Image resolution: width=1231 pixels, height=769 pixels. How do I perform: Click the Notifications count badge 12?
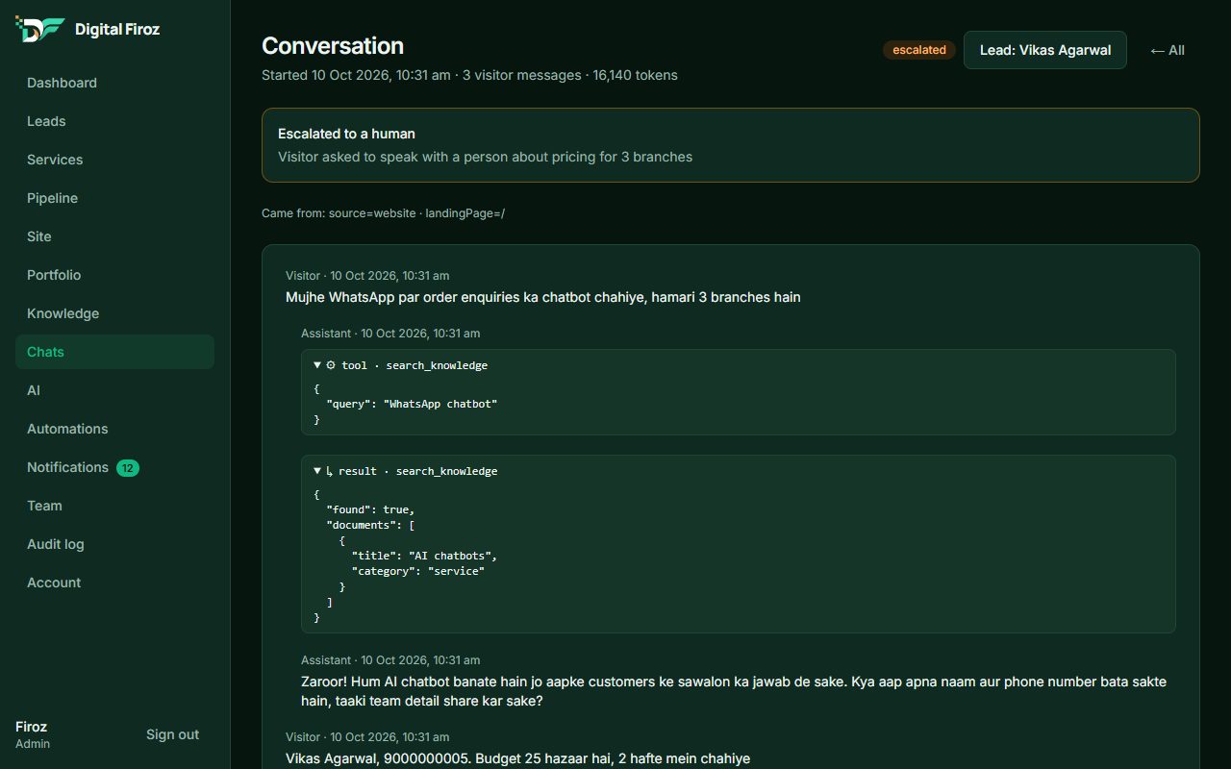pyautogui.click(x=128, y=468)
